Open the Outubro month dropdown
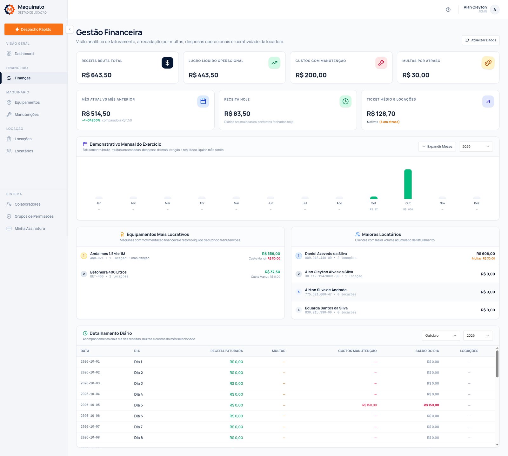The image size is (508, 456). click(x=441, y=336)
